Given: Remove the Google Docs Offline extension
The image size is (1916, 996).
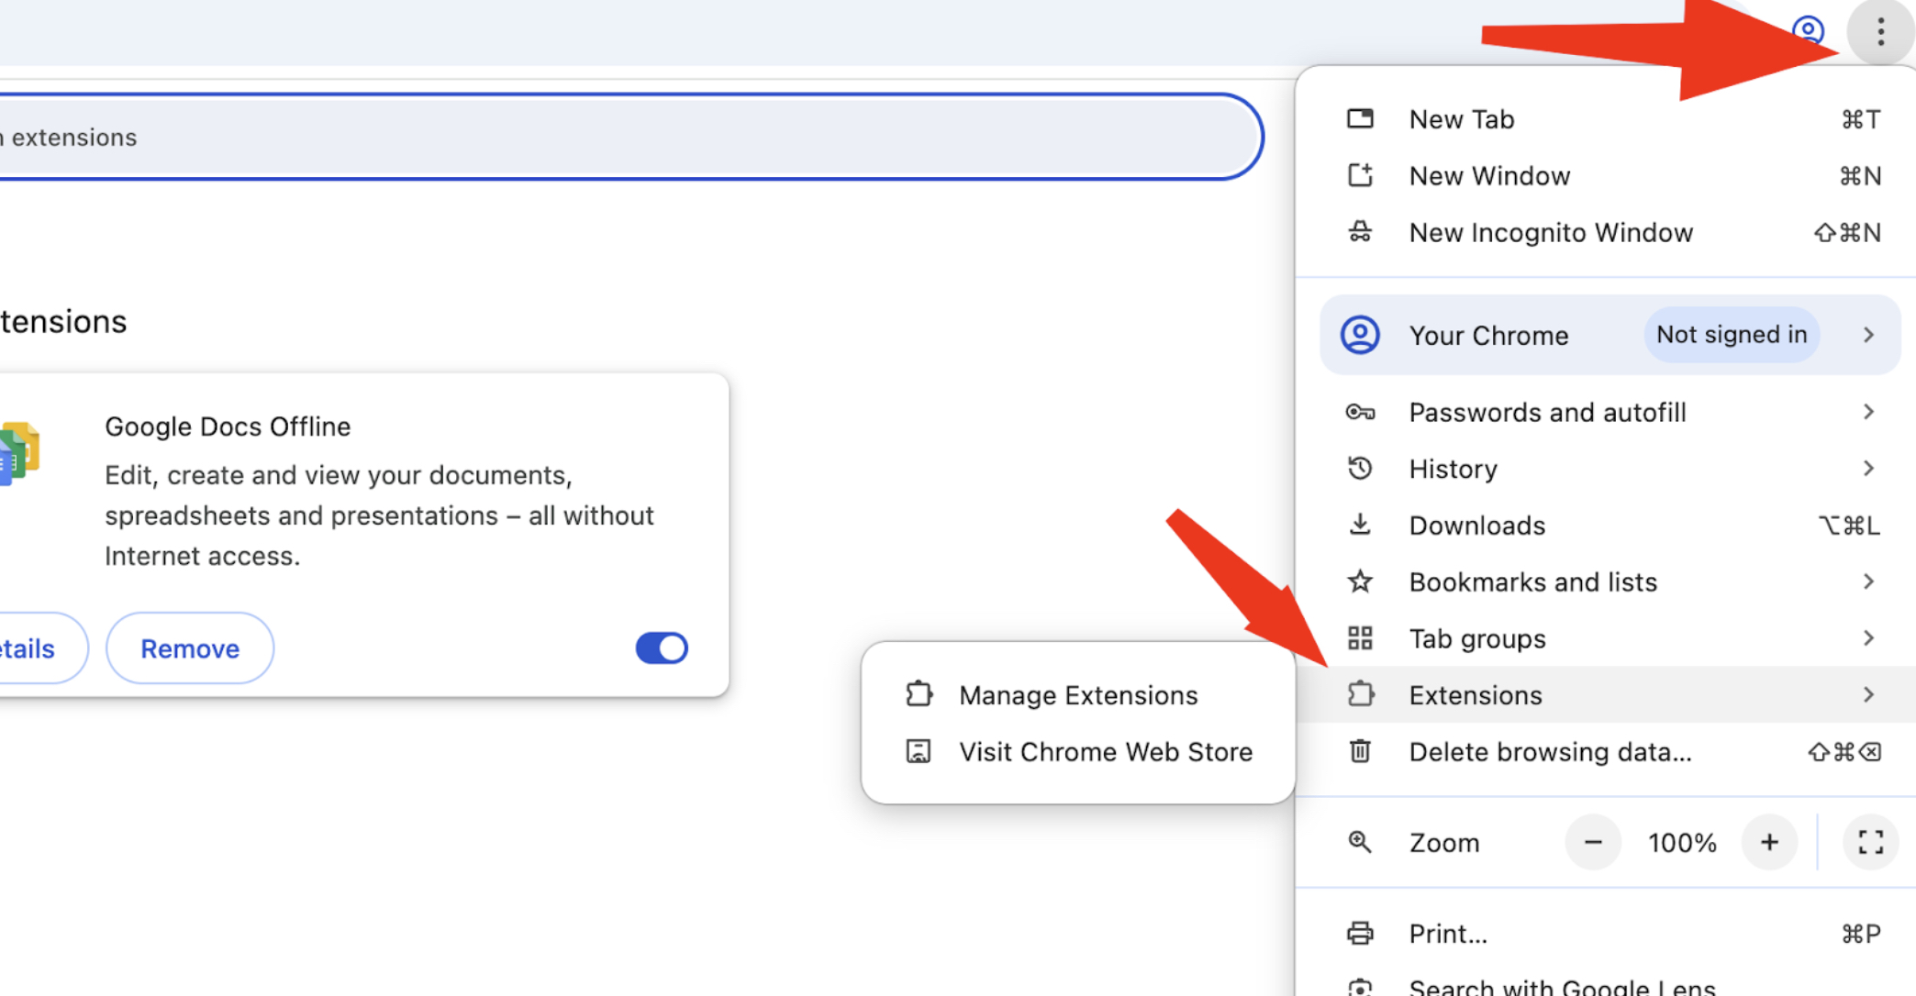Looking at the screenshot, I should (x=190, y=648).
